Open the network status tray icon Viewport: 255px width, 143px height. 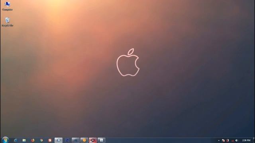click(232, 140)
